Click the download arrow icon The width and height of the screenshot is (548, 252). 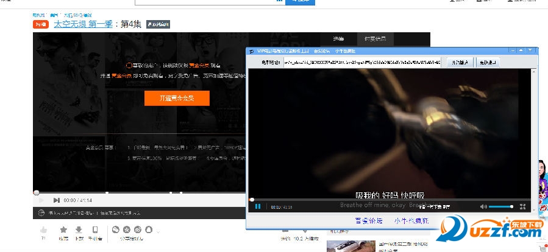pyautogui.click(x=79, y=229)
